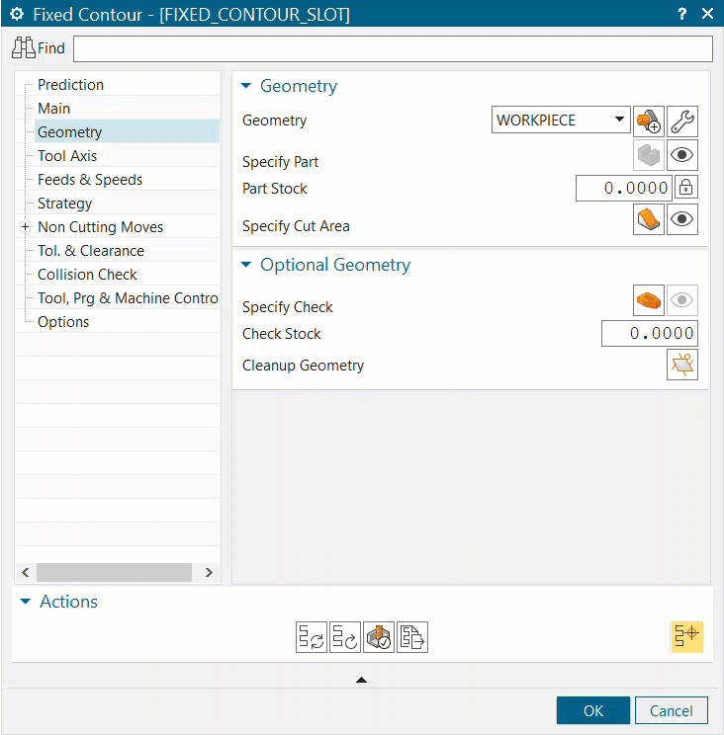Screen dimensions: 724x735
Task: Expand the Non Cutting Moves node
Action: pyautogui.click(x=26, y=227)
